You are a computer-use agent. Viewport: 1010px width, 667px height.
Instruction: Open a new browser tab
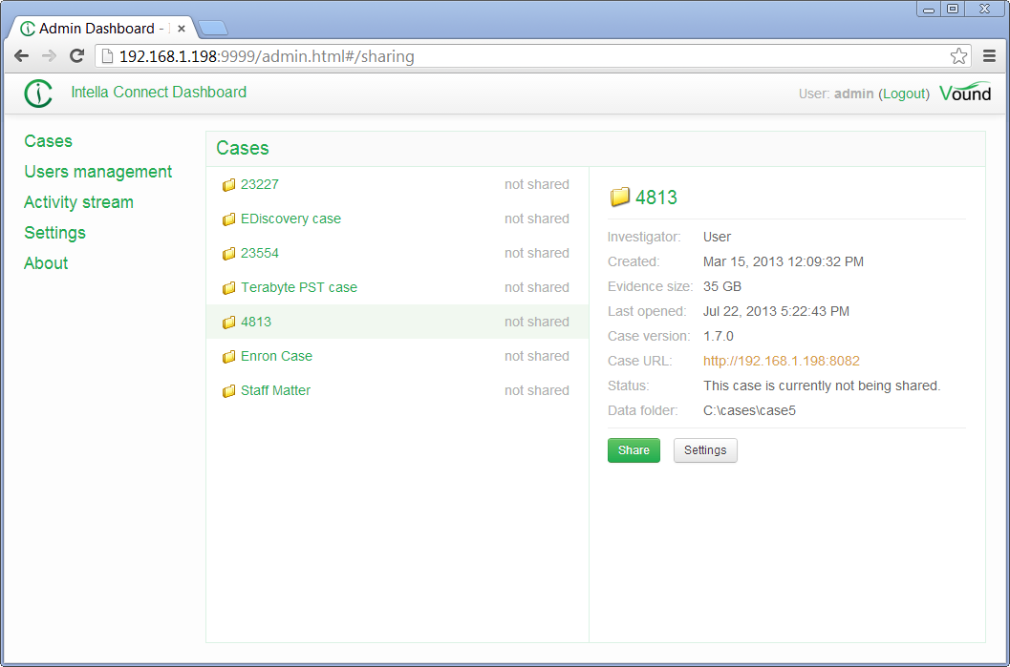pyautogui.click(x=212, y=28)
